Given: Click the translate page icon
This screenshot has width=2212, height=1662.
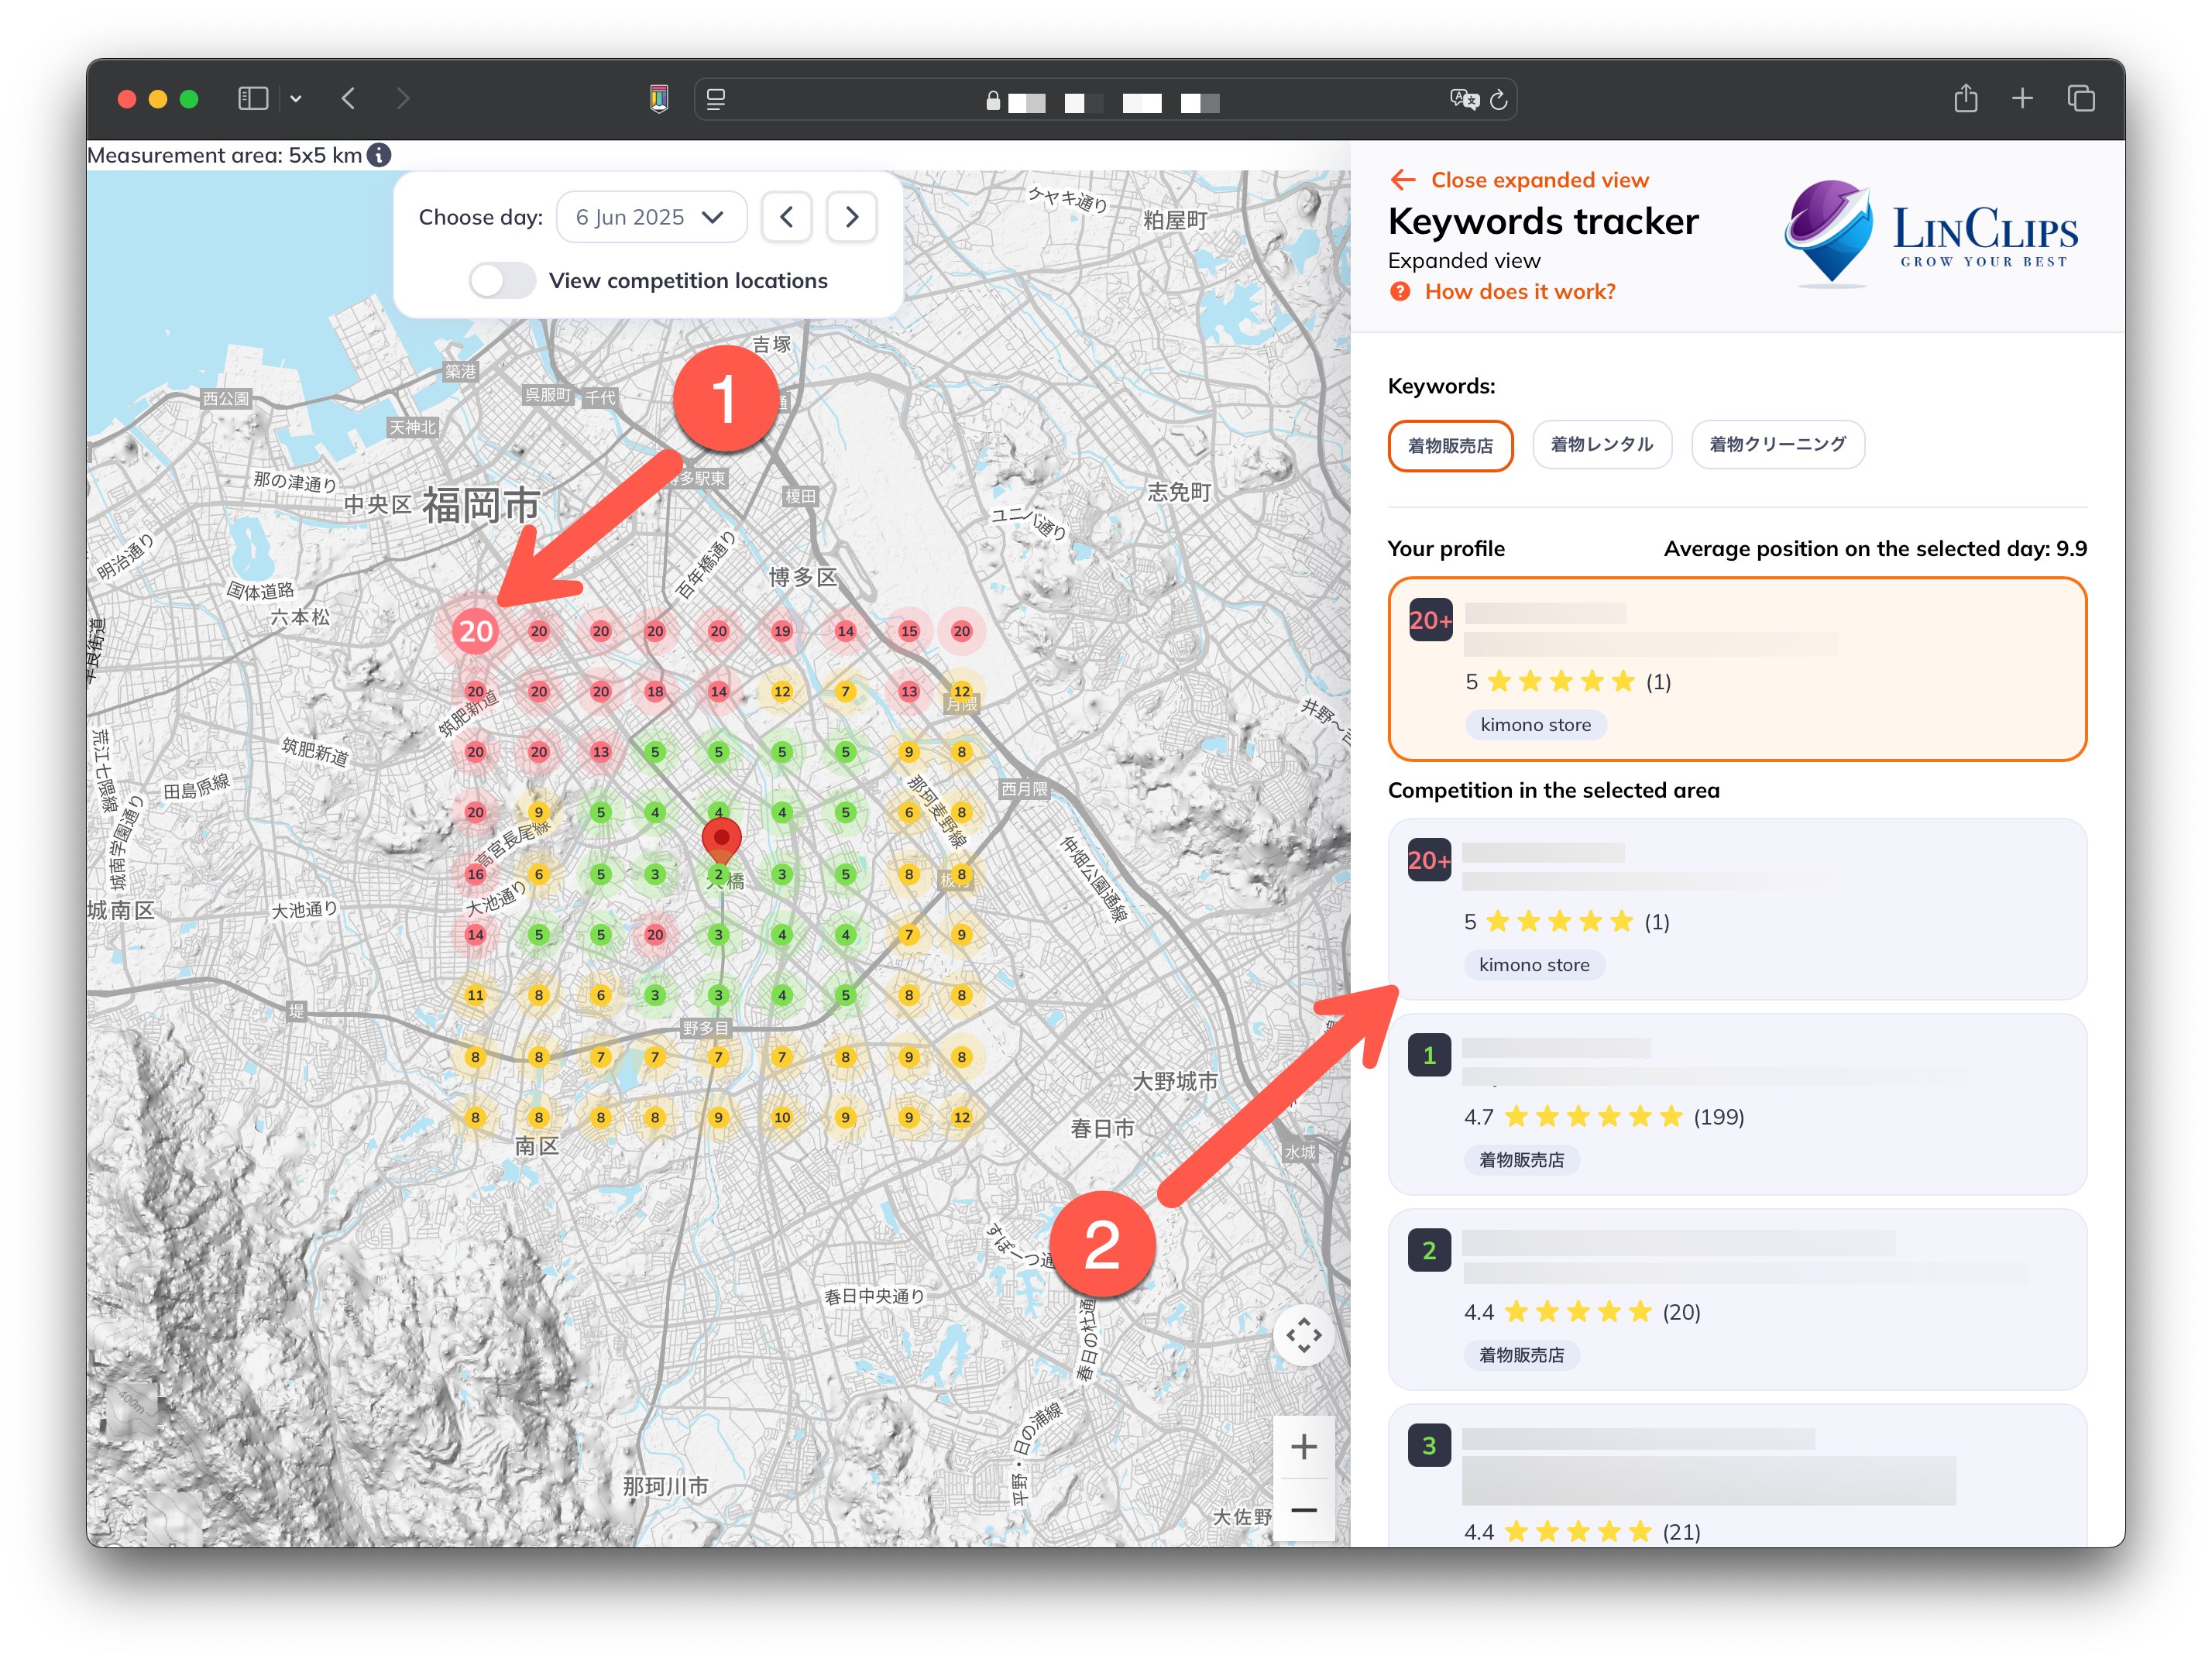Looking at the screenshot, I should pos(1464,99).
